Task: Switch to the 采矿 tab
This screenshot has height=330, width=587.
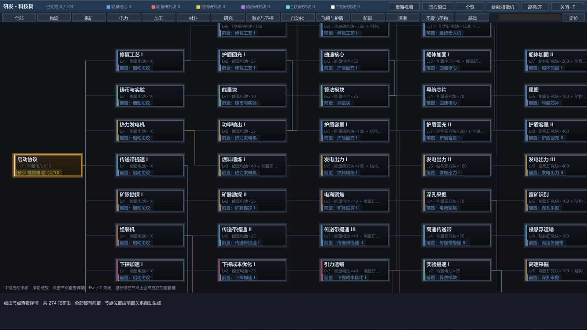Action: pyautogui.click(x=89, y=18)
